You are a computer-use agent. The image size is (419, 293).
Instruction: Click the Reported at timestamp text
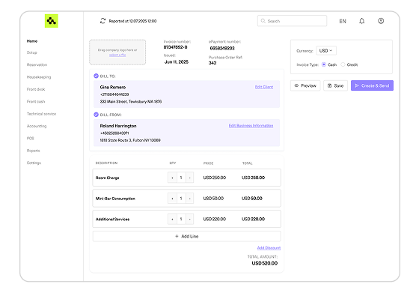132,21
